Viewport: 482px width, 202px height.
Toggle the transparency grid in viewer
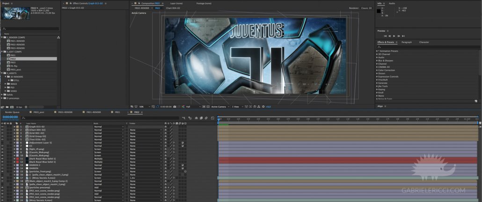pyautogui.click(x=208, y=106)
